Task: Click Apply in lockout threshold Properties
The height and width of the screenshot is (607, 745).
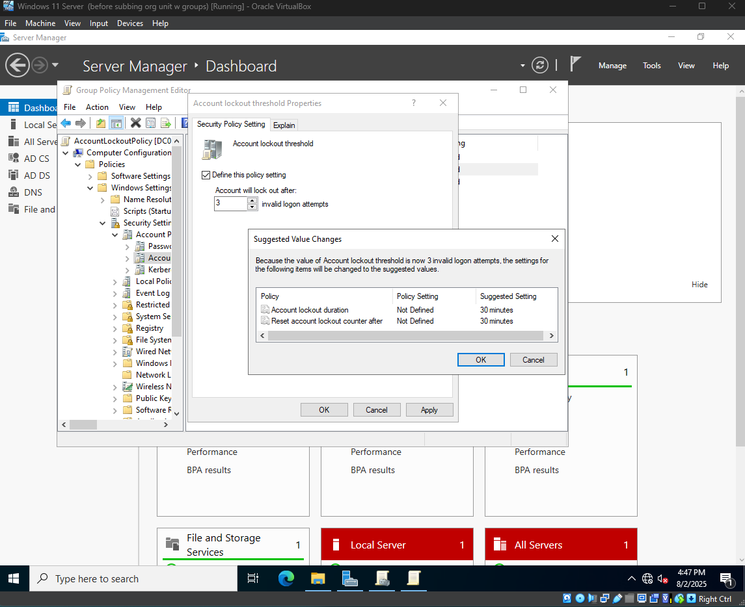Action: tap(429, 410)
